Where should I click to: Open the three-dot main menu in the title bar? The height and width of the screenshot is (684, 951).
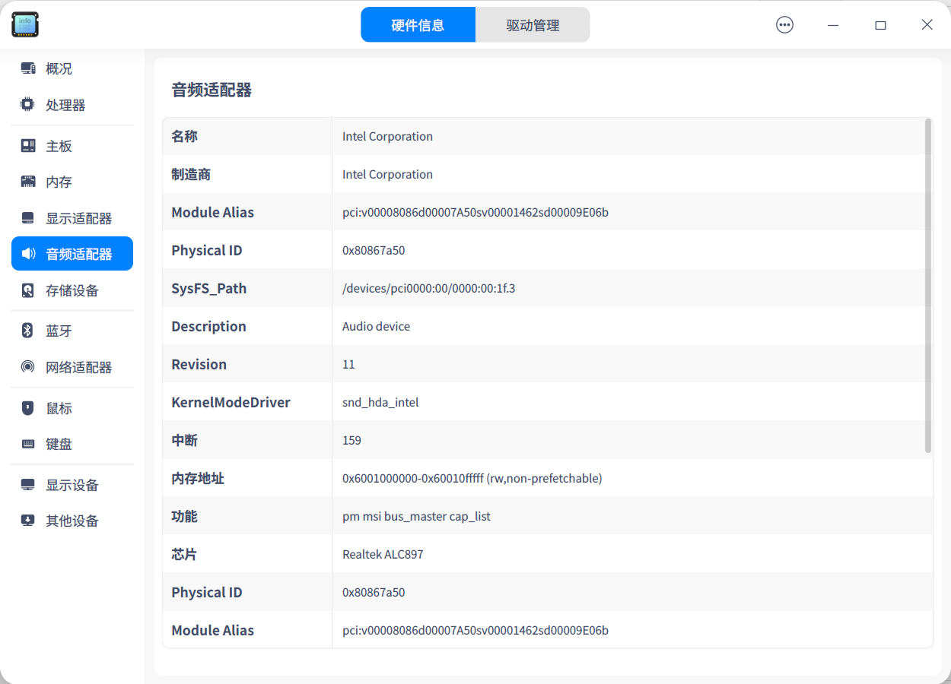pos(784,25)
